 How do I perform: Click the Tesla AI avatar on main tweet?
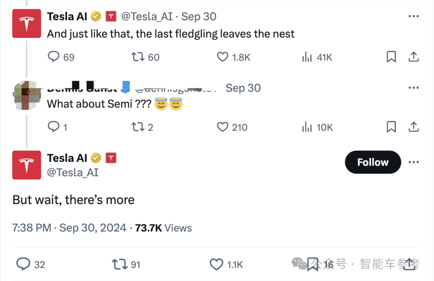(27, 165)
